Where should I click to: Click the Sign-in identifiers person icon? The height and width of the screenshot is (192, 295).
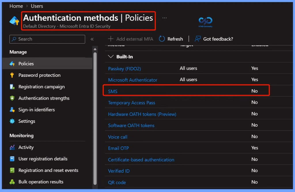pos(12,110)
